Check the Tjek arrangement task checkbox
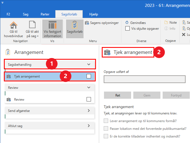Screen dimensions: 190x143 tap(89, 76)
